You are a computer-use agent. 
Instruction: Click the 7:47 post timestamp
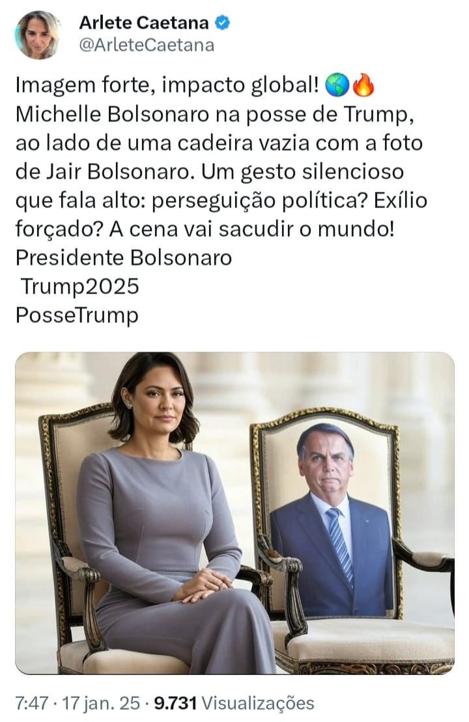32,703
